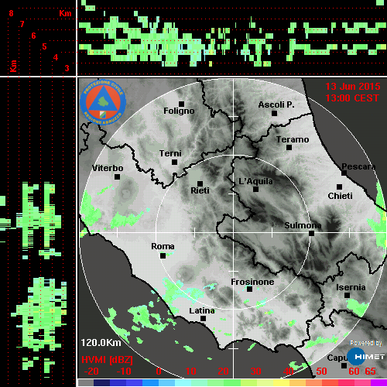Click the vertical Km unit label on the left

(13, 66)
